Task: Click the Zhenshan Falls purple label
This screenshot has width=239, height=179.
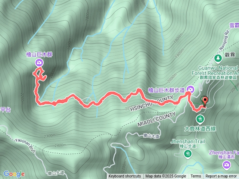Action: point(224,155)
